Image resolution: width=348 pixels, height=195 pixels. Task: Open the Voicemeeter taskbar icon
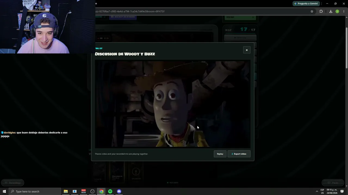pyautogui.click(x=83, y=191)
